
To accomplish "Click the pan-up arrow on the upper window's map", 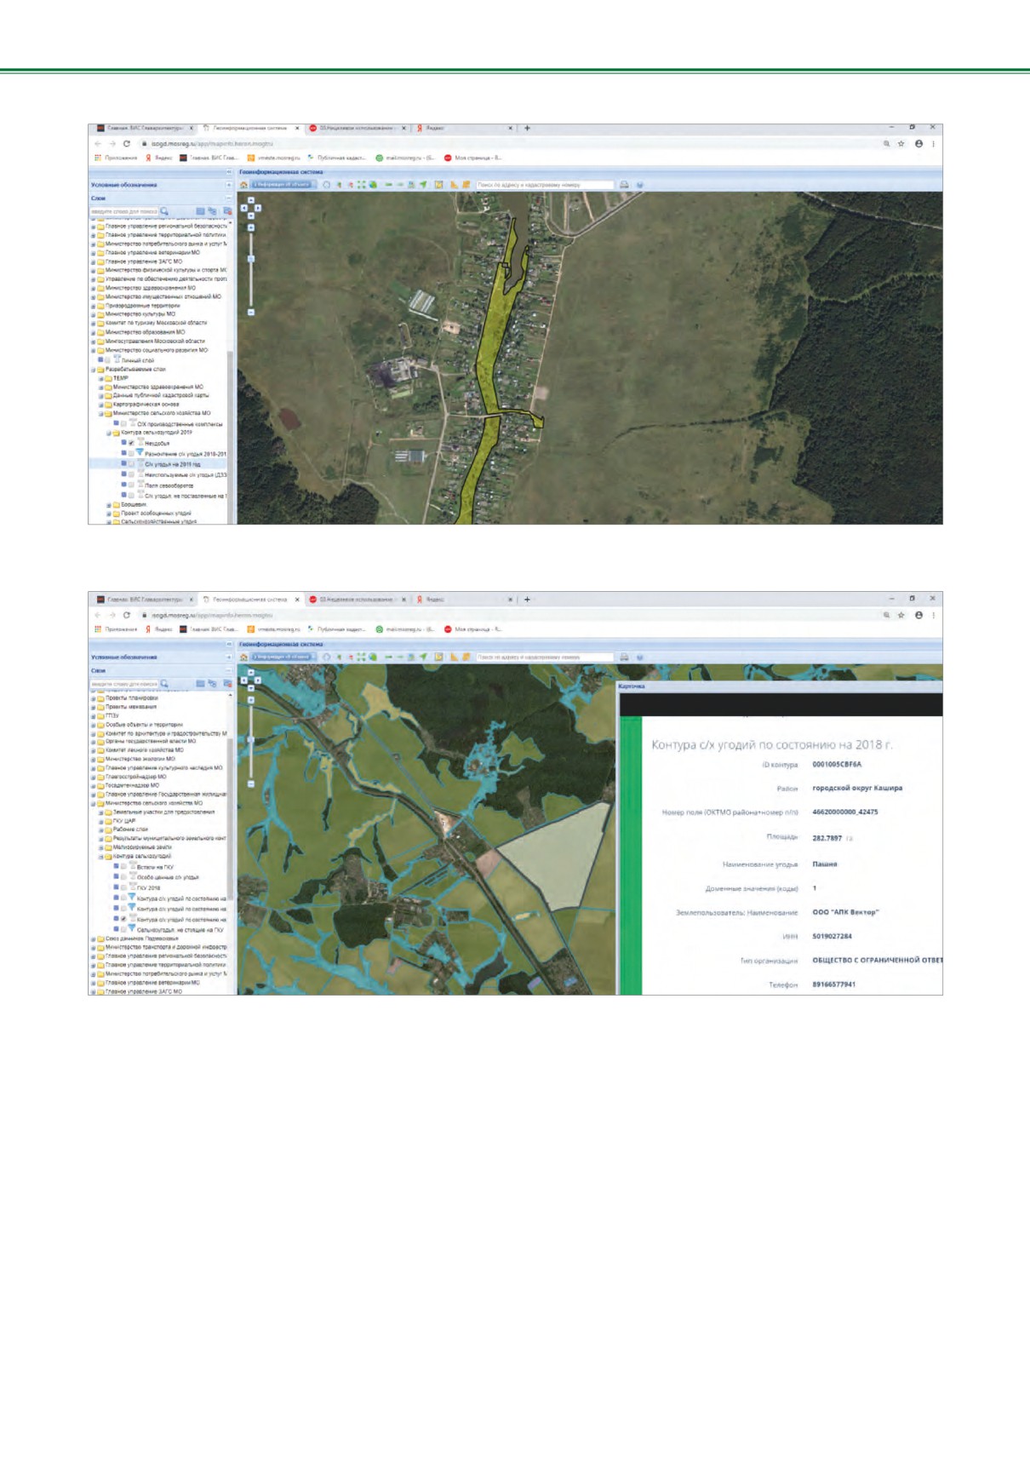I will 251,200.
